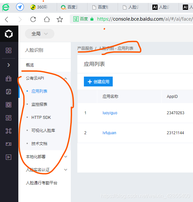Open 监控报表 in the side menu

point(39,104)
